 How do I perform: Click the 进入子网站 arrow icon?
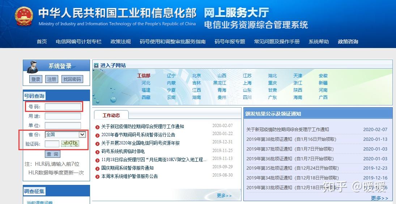click(96, 66)
